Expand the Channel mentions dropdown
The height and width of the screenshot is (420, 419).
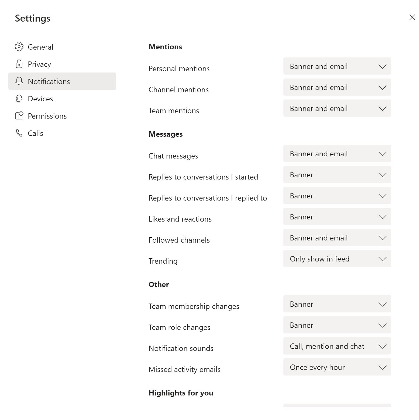coord(337,87)
